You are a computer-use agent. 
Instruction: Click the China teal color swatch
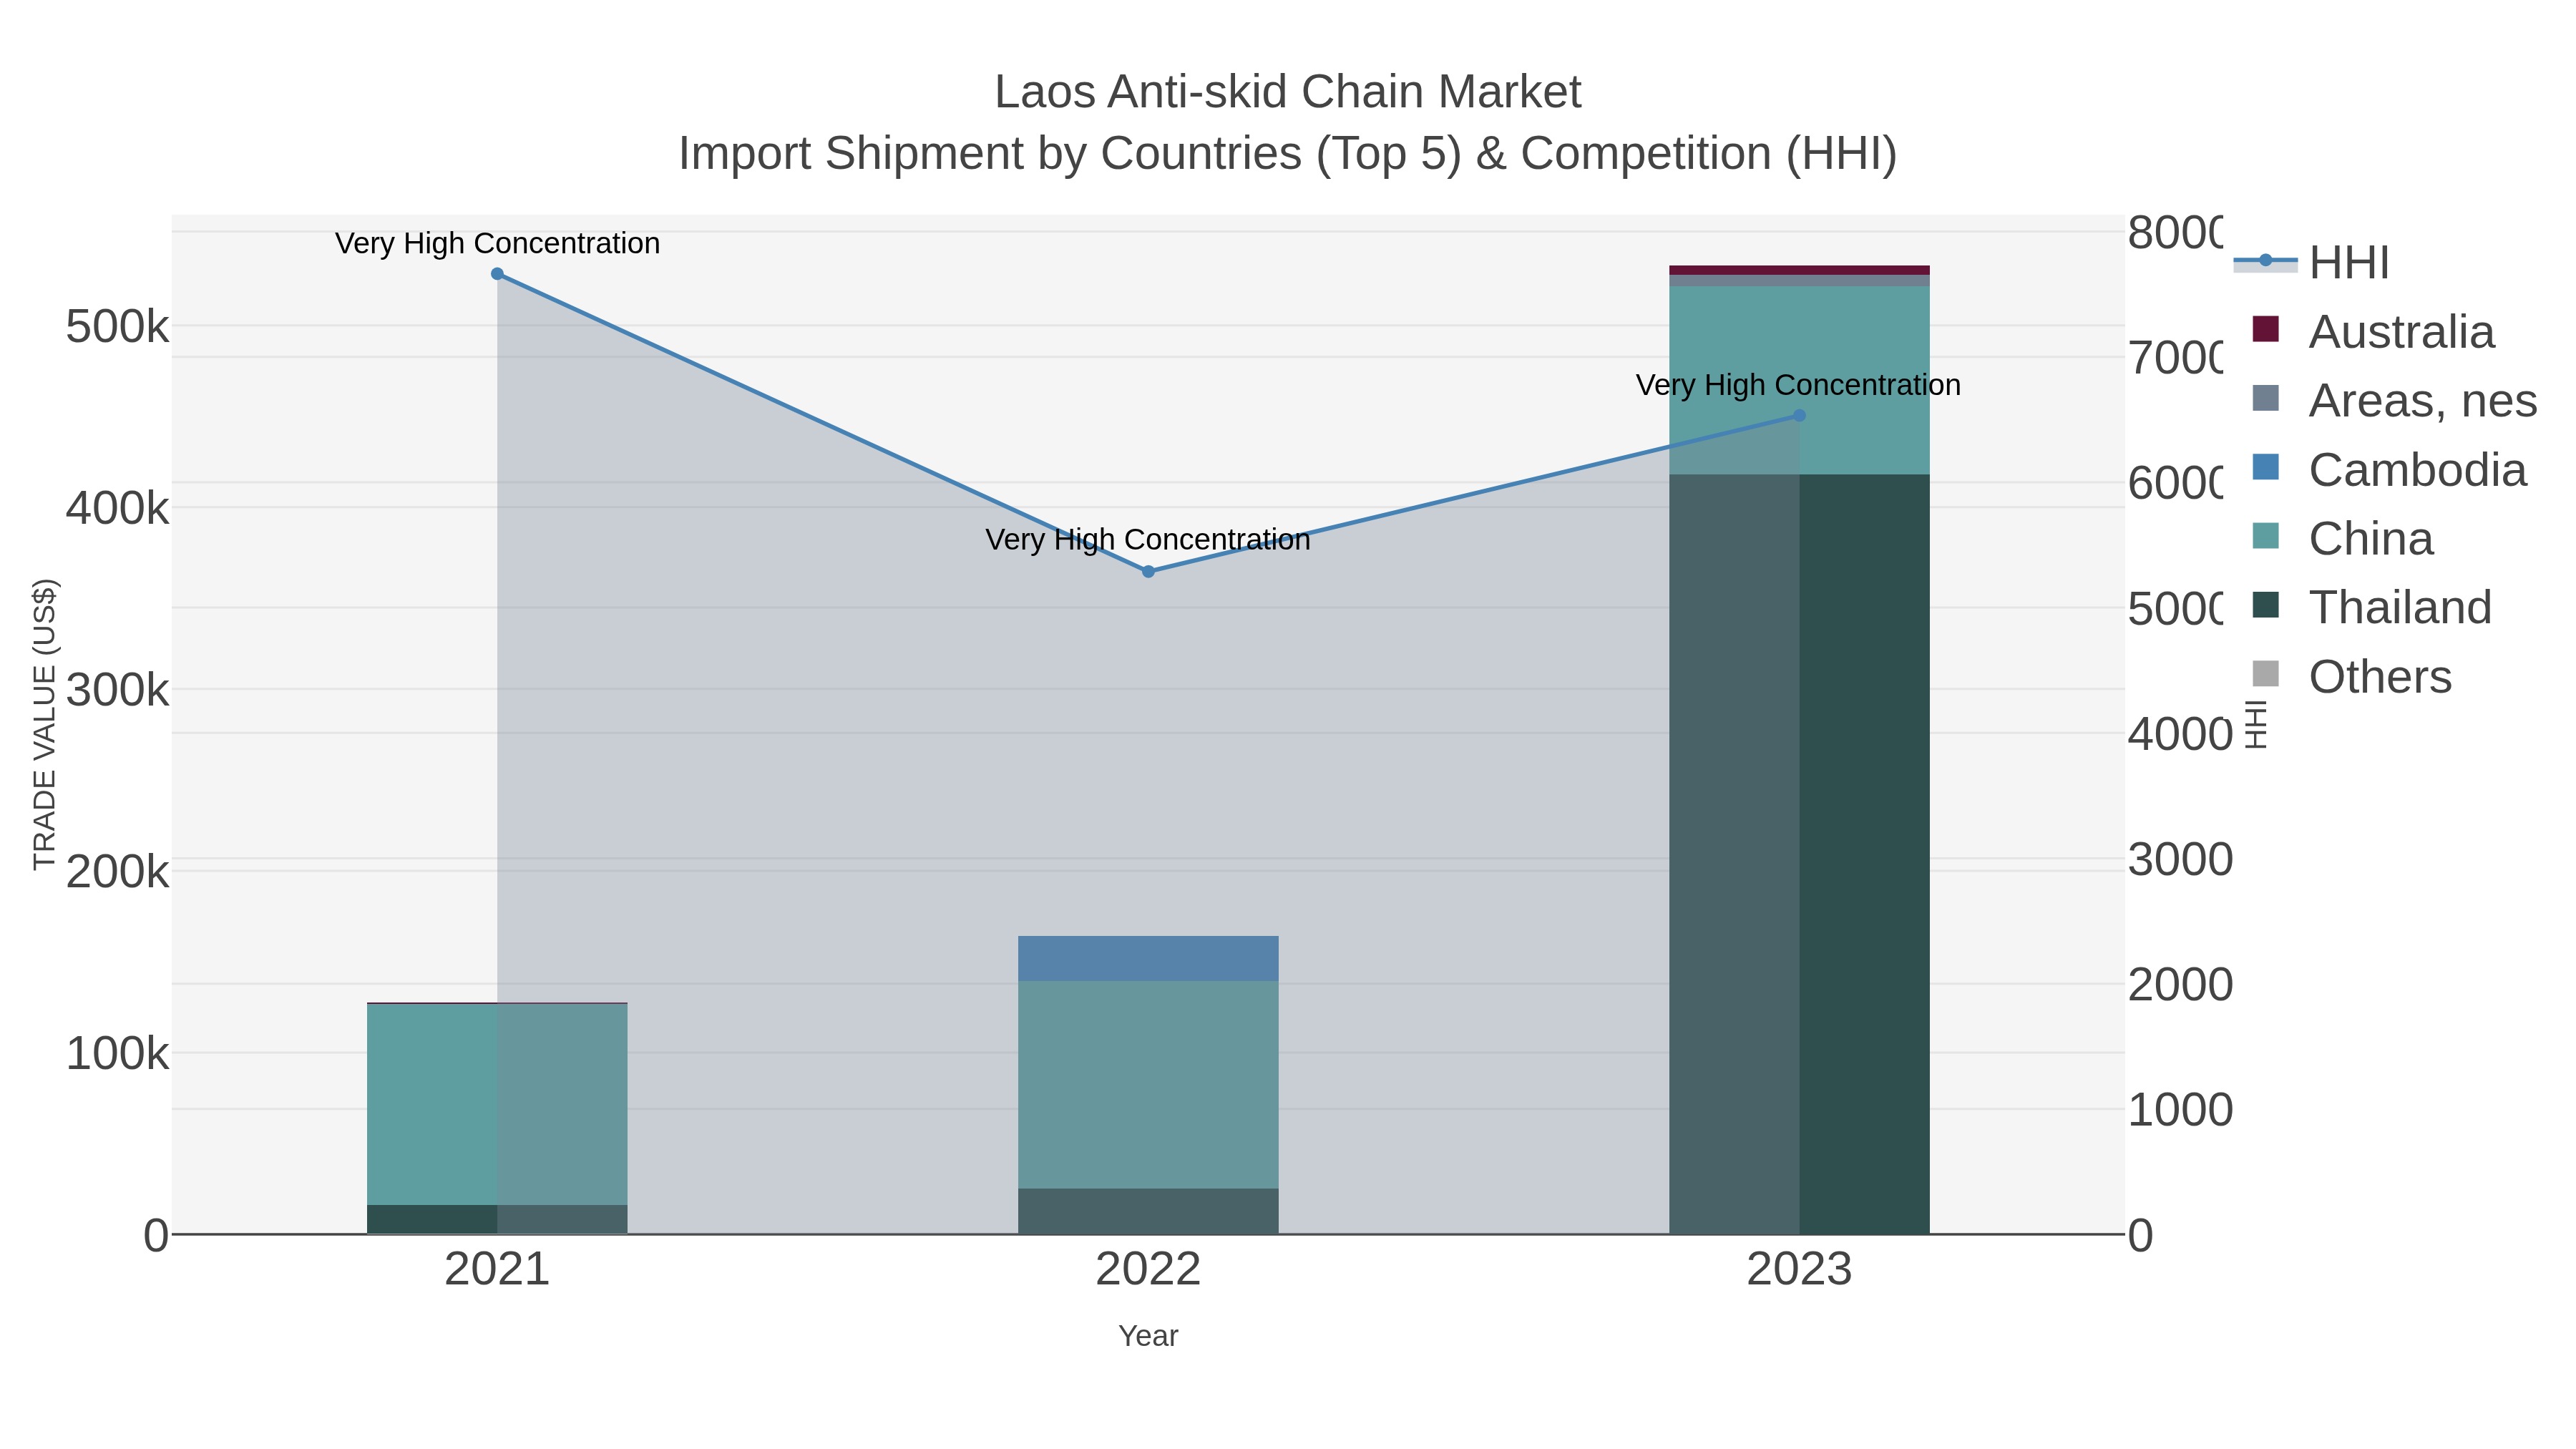coord(2265,536)
